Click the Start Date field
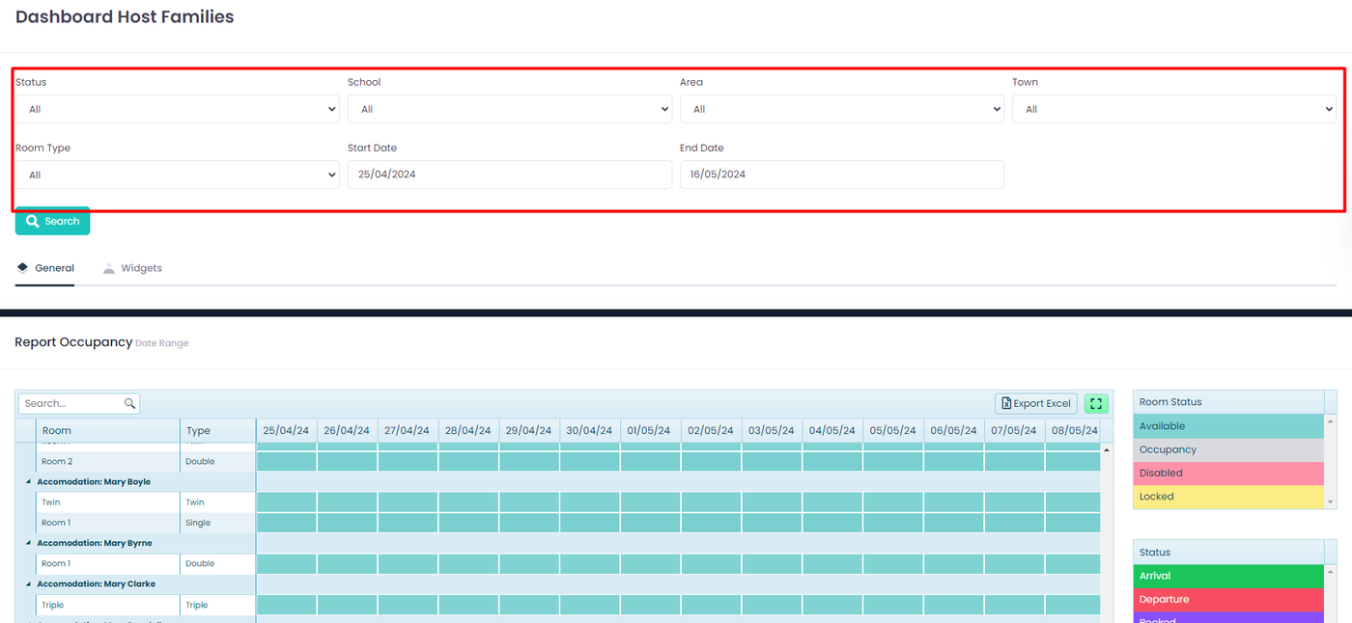1352x623 pixels. (x=509, y=175)
